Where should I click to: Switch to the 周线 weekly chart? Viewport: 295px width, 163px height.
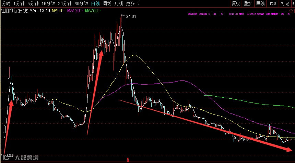click(107, 3)
